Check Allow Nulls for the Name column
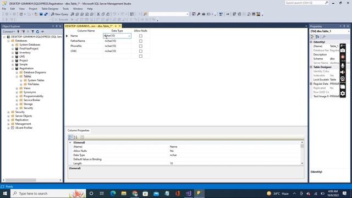 pyautogui.click(x=141, y=36)
